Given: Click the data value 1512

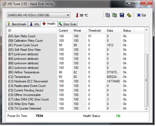Looking at the screenshot, I should point(110,45).
